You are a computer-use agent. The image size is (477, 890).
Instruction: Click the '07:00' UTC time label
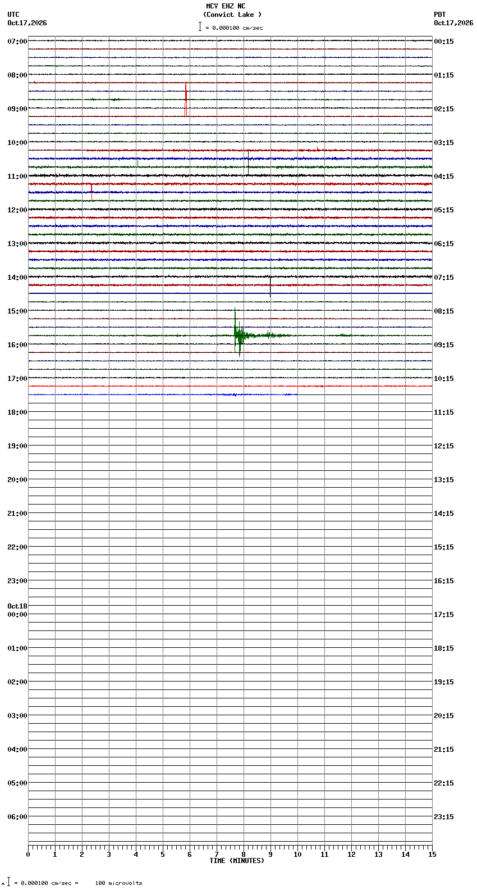[x=17, y=42]
